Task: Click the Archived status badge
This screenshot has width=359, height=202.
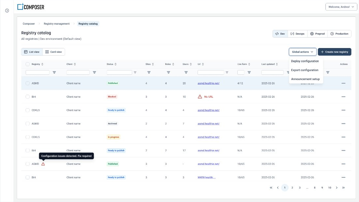Action: click(112, 124)
